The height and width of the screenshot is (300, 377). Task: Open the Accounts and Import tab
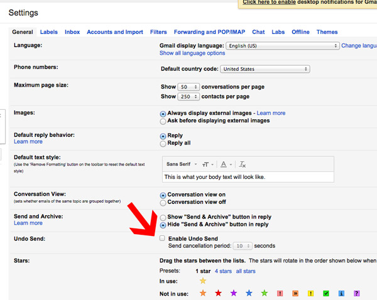point(115,32)
